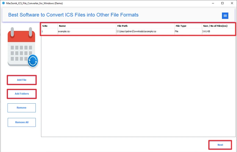Click the Add File button
This screenshot has height=152, width=237.
(22, 80)
